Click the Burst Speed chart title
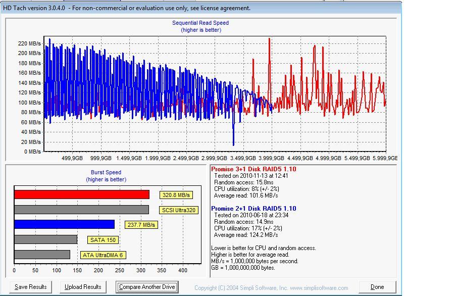Image resolution: width=456 pixels, height=296 pixels. pyautogui.click(x=106, y=172)
